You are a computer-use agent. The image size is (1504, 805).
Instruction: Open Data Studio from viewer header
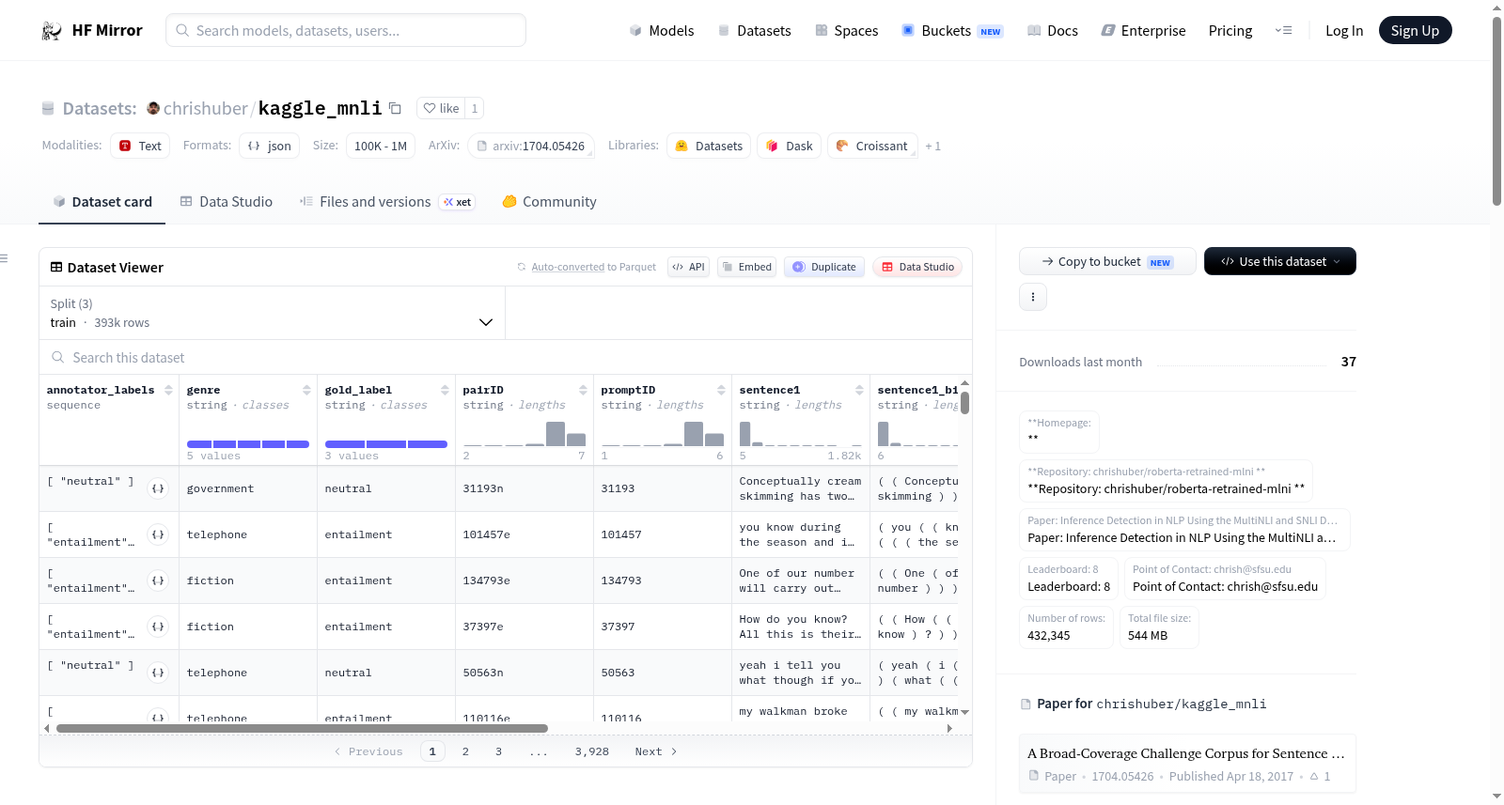point(917,267)
